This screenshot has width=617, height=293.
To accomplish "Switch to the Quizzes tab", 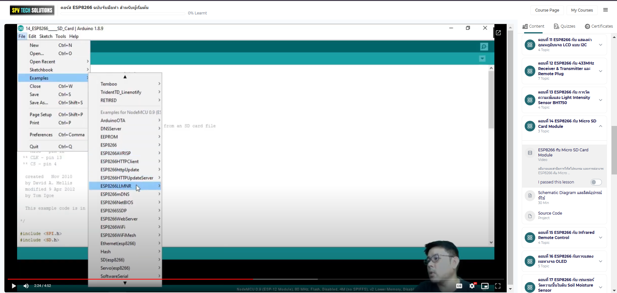I will click(565, 26).
